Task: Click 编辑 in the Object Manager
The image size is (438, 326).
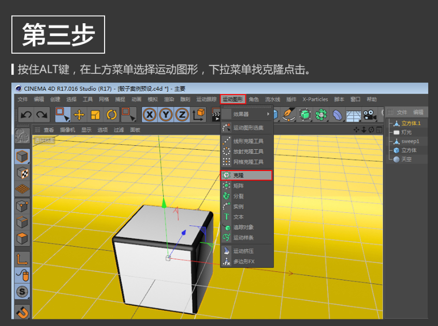Action: tap(418, 112)
